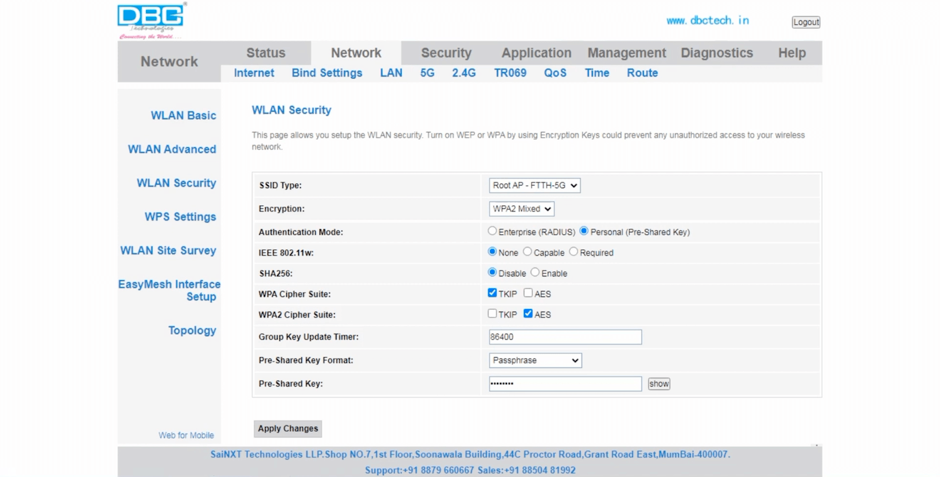Enable SHA256 radio option
The image size is (940, 477).
click(x=535, y=273)
